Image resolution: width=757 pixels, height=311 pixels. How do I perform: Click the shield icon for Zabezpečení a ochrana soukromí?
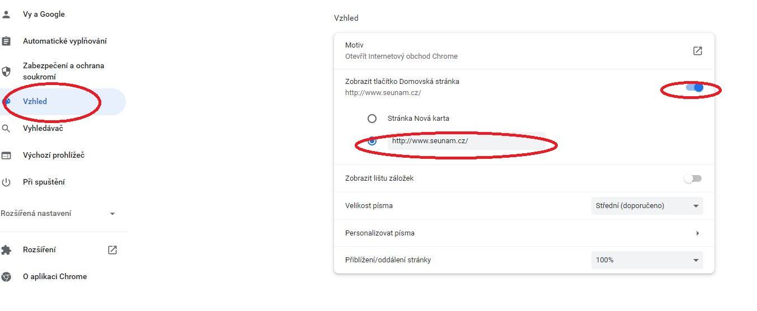[x=6, y=72]
